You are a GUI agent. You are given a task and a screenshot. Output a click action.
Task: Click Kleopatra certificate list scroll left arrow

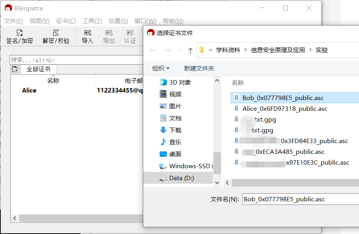pos(15,218)
